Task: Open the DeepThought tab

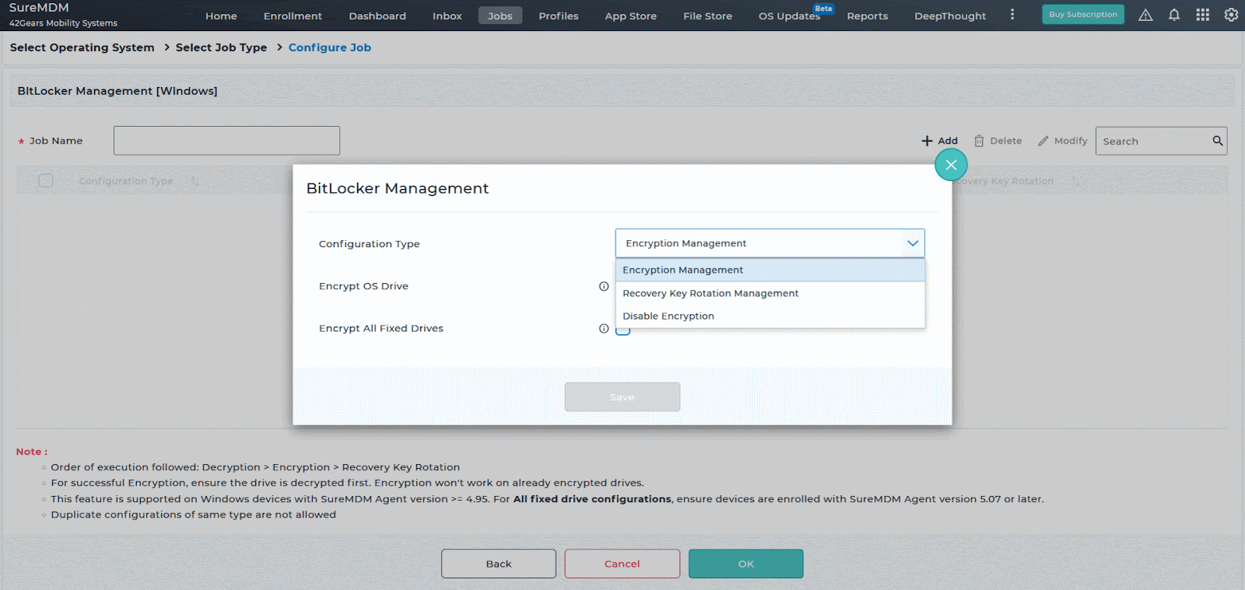Action: (x=950, y=16)
